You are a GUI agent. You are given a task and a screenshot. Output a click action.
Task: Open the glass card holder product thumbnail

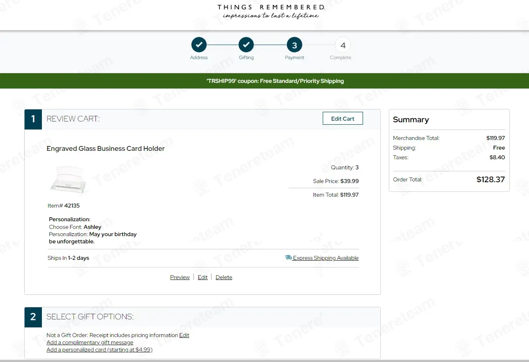point(68,180)
